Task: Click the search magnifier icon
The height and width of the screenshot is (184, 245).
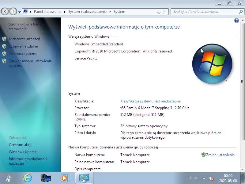Action: pos(241,12)
